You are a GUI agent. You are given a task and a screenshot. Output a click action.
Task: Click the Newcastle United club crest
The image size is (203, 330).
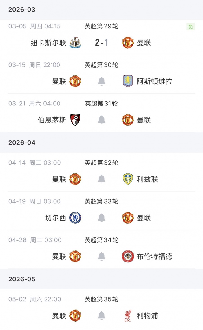click(75, 43)
